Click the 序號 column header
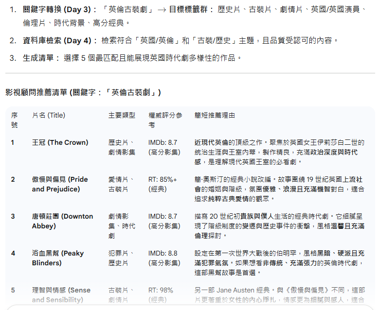 [x=14, y=120]
